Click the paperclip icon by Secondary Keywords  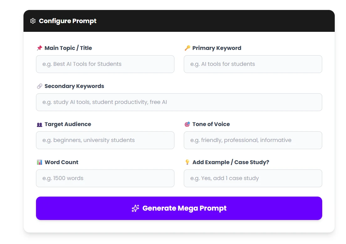coord(39,86)
